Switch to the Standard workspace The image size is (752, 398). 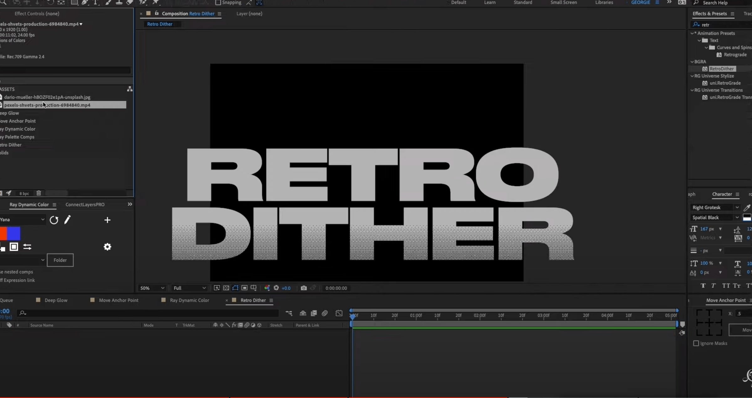(x=523, y=3)
